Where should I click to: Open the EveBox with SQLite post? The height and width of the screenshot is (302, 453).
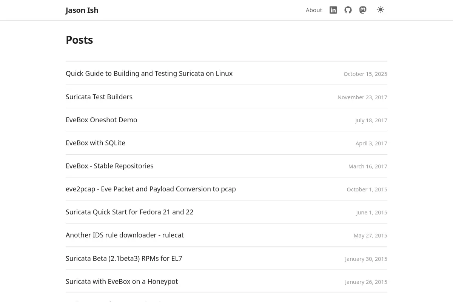click(96, 143)
